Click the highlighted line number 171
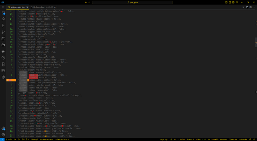The height and width of the screenshot is (141, 257). point(11,80)
